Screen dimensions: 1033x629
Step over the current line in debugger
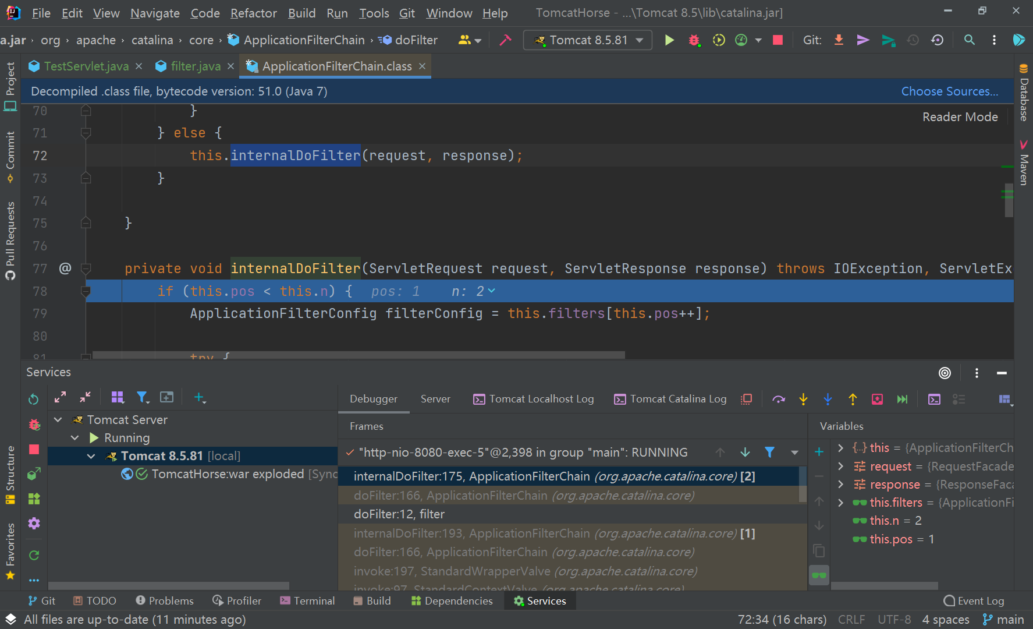pos(779,400)
